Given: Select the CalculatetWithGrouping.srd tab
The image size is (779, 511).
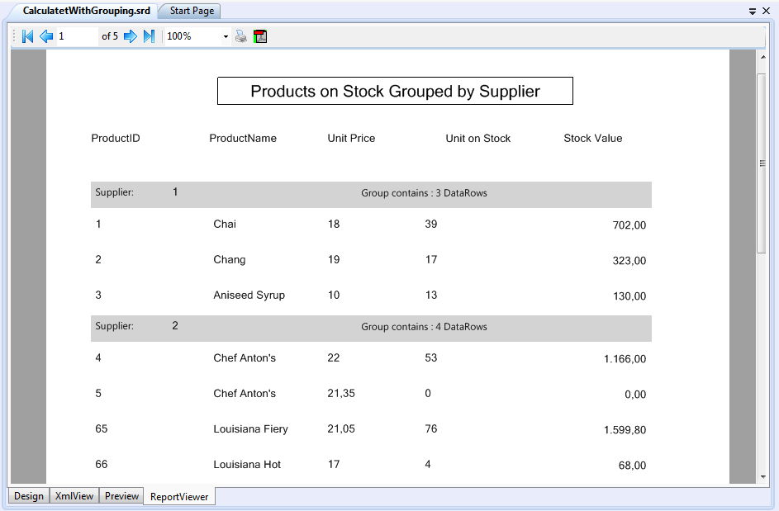Looking at the screenshot, I should [x=86, y=11].
